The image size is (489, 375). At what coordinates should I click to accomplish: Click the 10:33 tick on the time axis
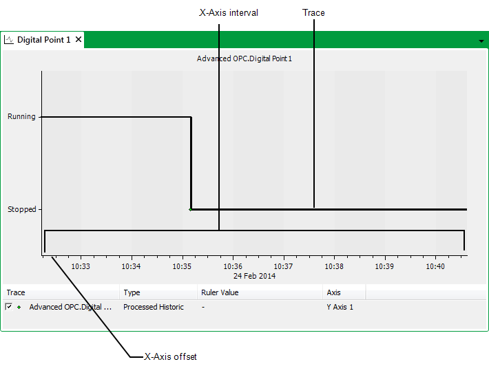coord(81,266)
